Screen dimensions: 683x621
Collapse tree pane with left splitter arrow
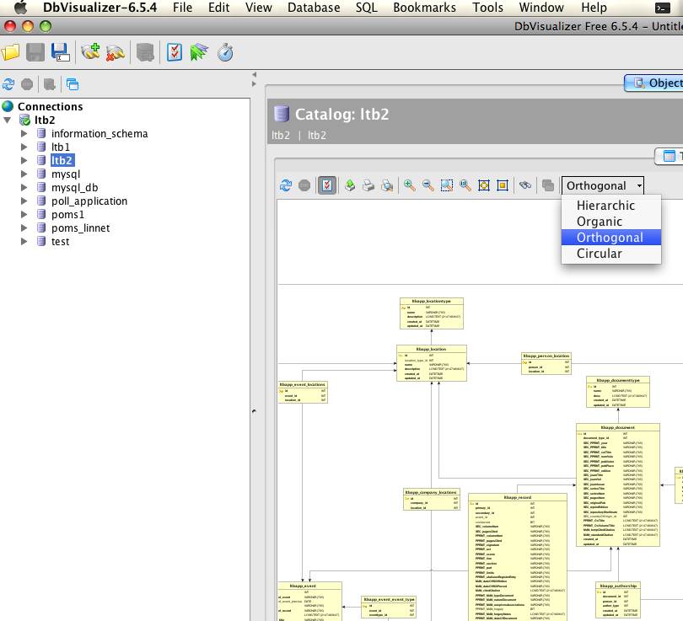(x=254, y=74)
